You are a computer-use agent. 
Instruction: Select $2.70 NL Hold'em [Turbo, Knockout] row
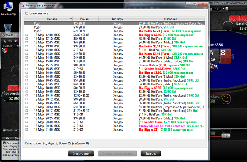[x=114, y=96]
